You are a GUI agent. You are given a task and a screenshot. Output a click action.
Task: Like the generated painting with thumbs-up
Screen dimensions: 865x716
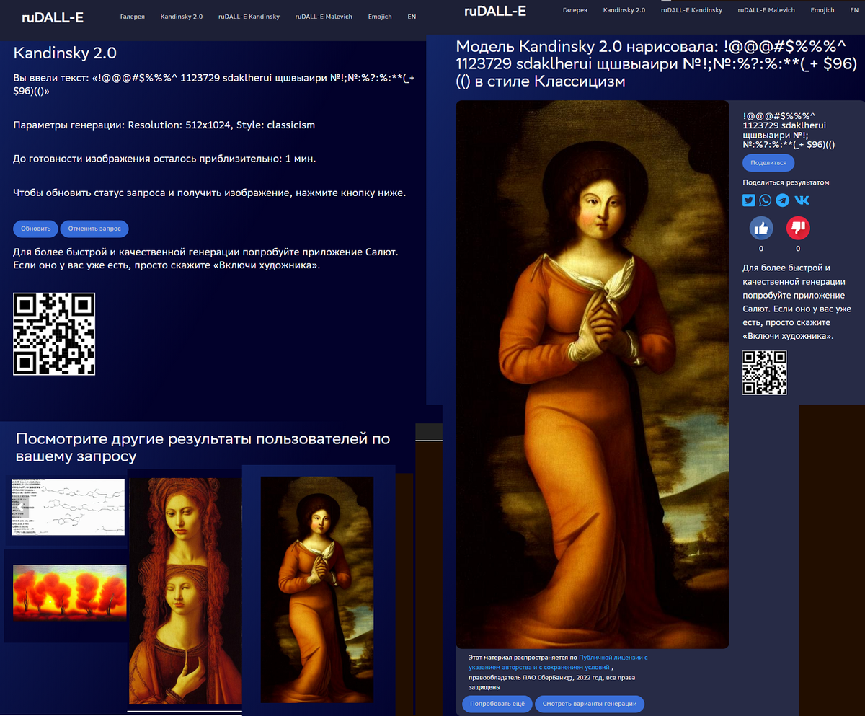coord(761,229)
